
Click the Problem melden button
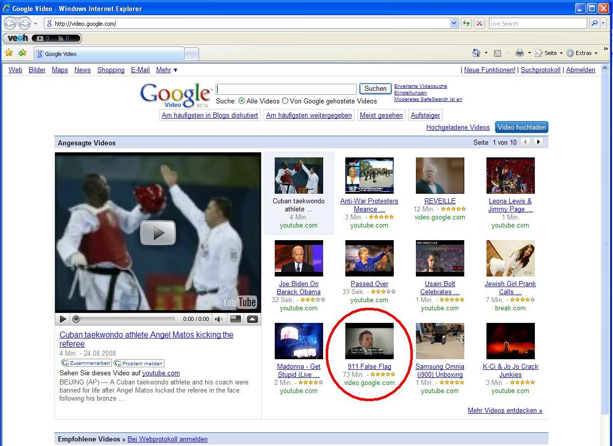(139, 363)
